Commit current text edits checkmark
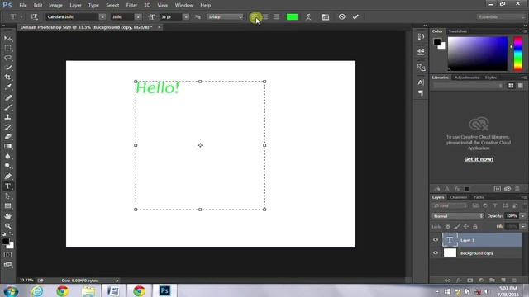529x297 pixels. pos(355,16)
